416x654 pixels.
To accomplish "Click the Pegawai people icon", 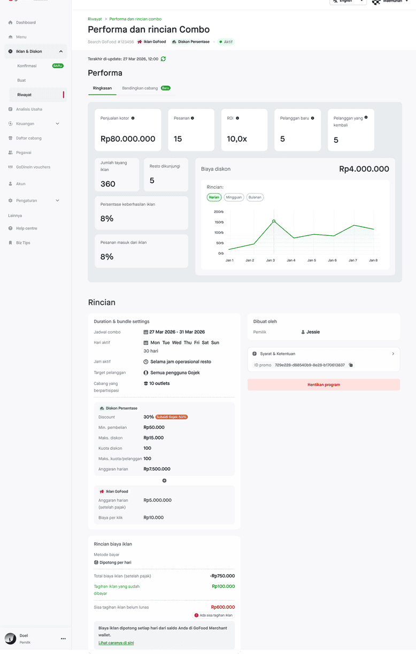I will pyautogui.click(x=11, y=152).
